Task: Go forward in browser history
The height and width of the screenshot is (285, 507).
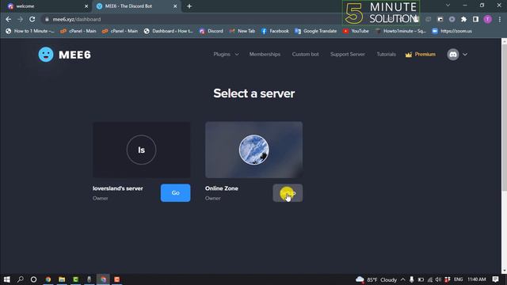Action: click(20, 19)
